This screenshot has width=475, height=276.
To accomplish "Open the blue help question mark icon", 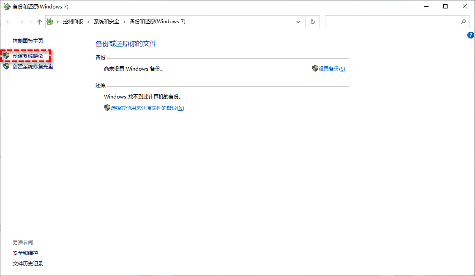I will point(471,35).
